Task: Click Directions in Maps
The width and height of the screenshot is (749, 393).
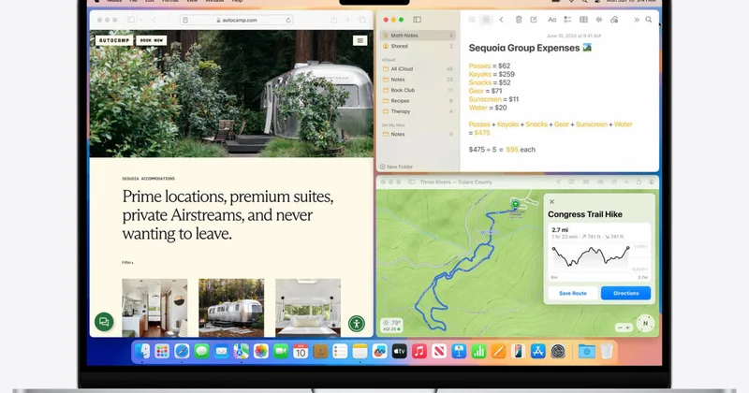Action: (625, 293)
